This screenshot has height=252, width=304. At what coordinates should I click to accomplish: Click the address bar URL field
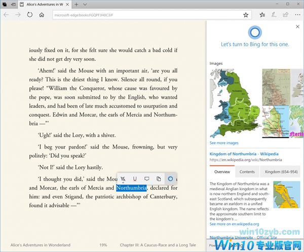coord(142,15)
